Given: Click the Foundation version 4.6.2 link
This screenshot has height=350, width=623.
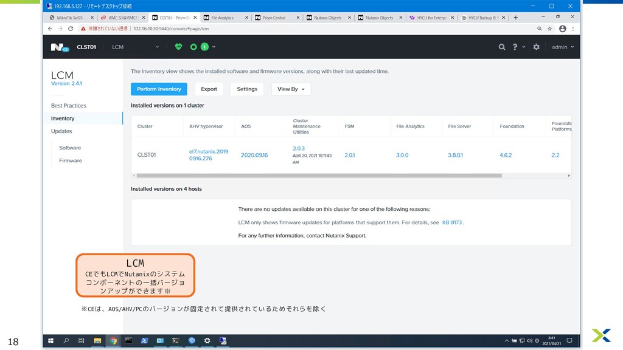Looking at the screenshot, I should 506,155.
